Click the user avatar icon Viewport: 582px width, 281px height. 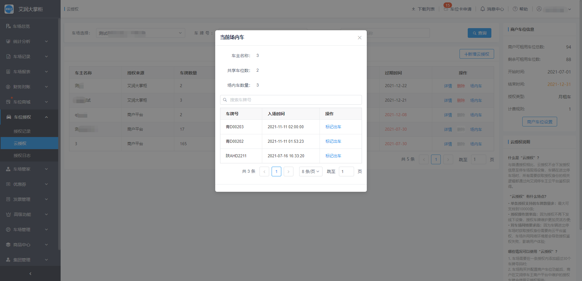[x=539, y=9]
